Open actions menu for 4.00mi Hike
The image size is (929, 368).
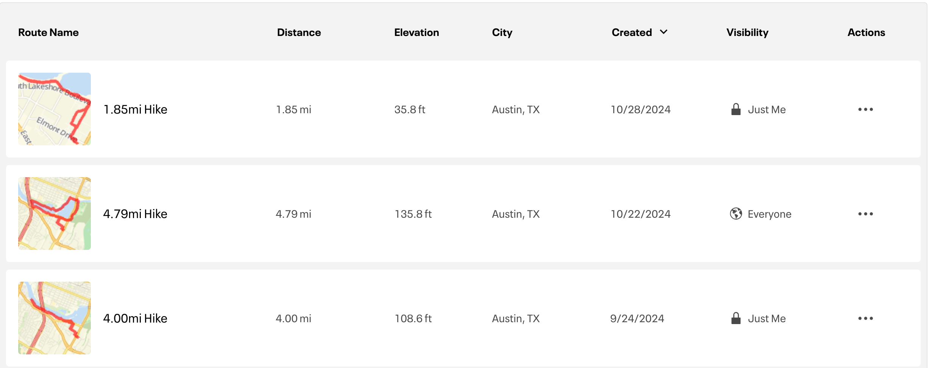coord(865,318)
